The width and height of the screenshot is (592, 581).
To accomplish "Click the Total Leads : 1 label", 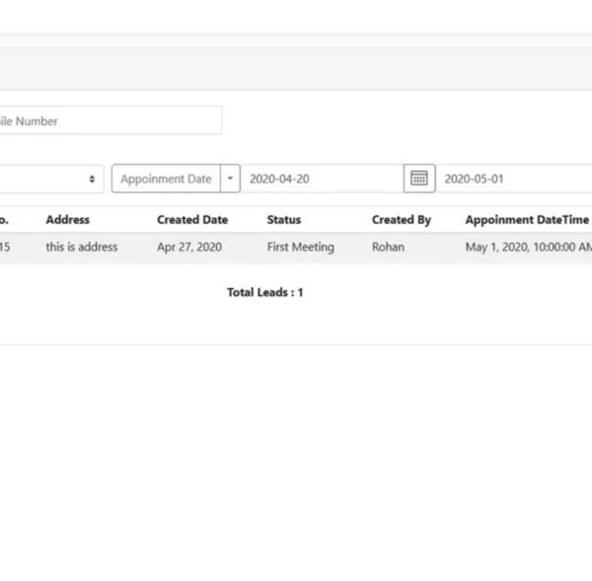I will pyautogui.click(x=264, y=293).
